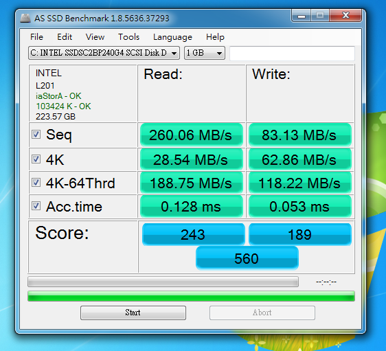Click the 4K-64Thrd read result 188.75 MB/s

coord(191,183)
